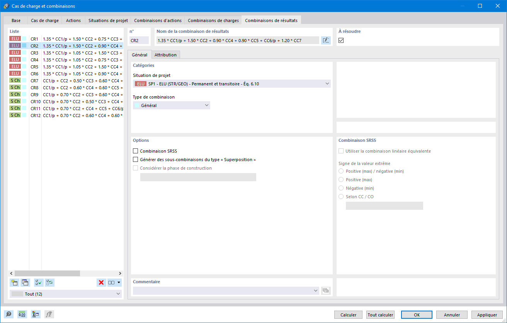Click the n° field showing CR2
Image resolution: width=507 pixels, height=323 pixels.
tap(139, 40)
